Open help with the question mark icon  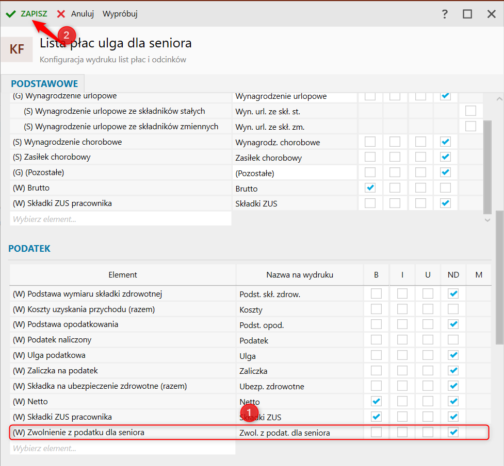tap(445, 14)
